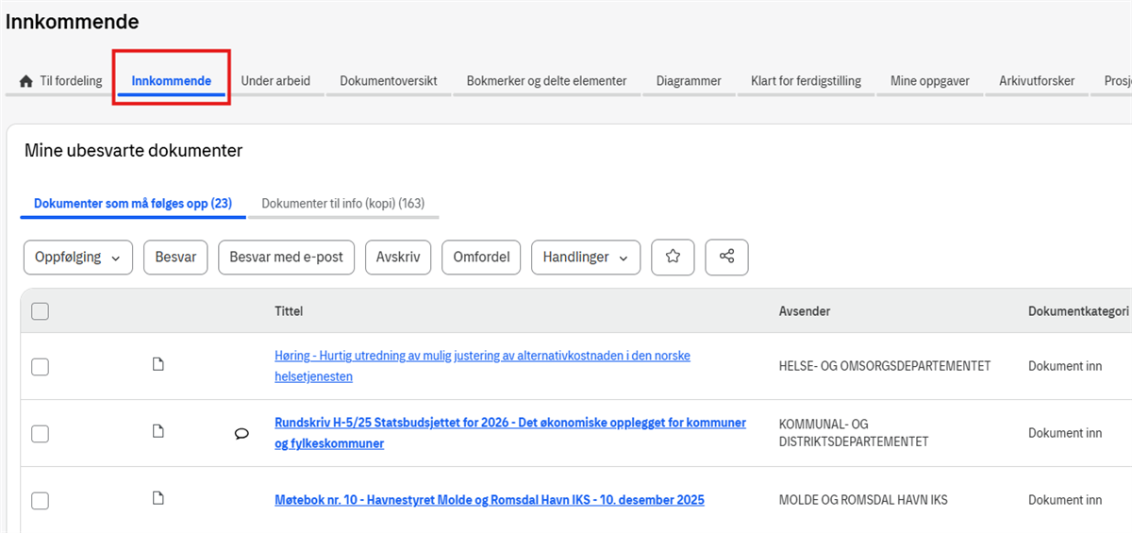The image size is (1132, 533).
Task: Open the Handlinger dropdown menu
Action: [x=585, y=258]
